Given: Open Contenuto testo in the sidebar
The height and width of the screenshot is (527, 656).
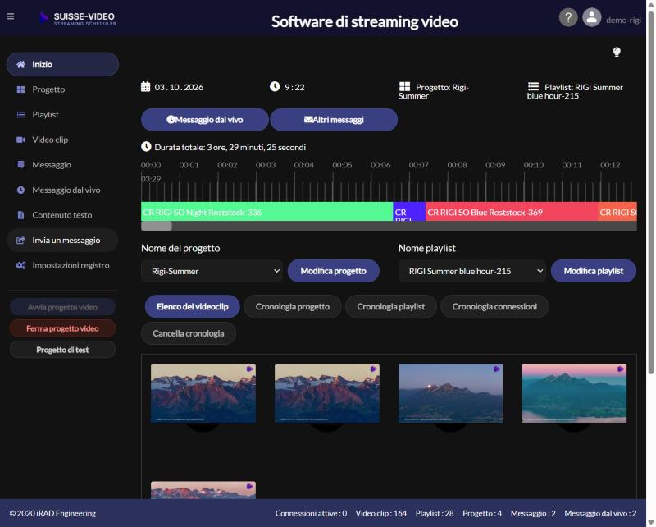Looking at the screenshot, I should point(63,215).
